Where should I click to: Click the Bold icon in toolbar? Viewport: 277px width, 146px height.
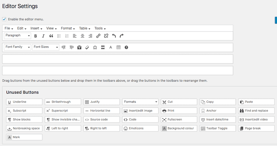(35, 36)
